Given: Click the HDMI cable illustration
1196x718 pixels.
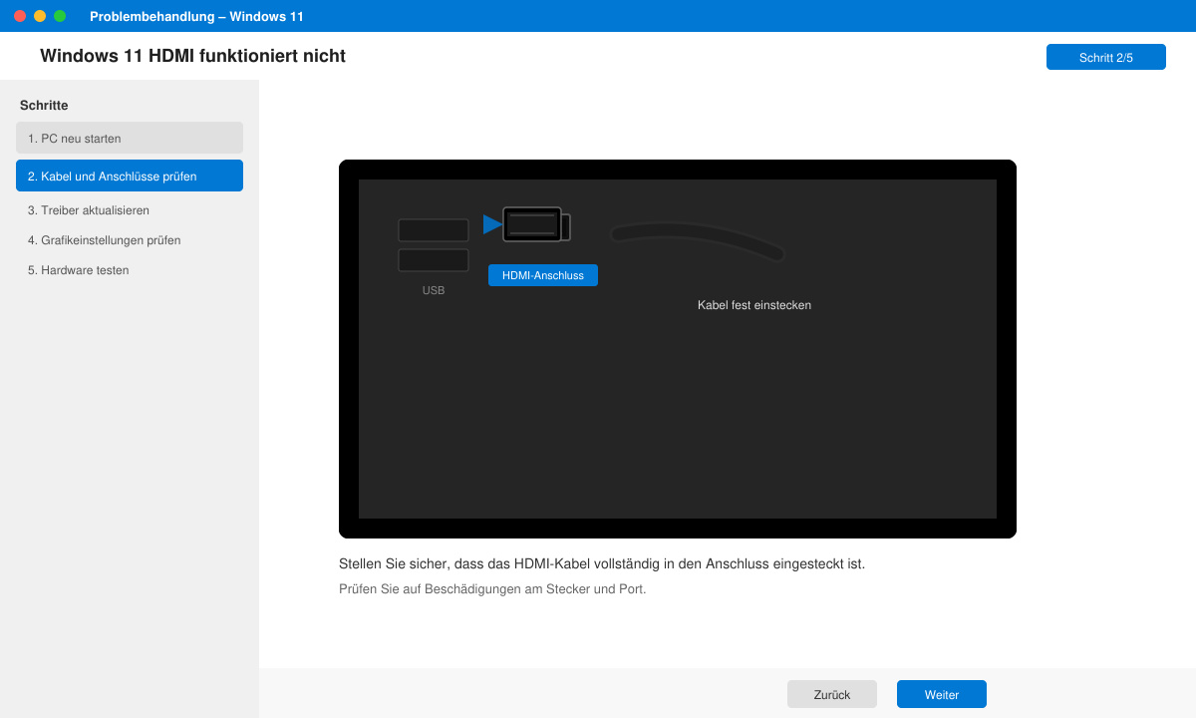Looking at the screenshot, I should click(x=698, y=241).
